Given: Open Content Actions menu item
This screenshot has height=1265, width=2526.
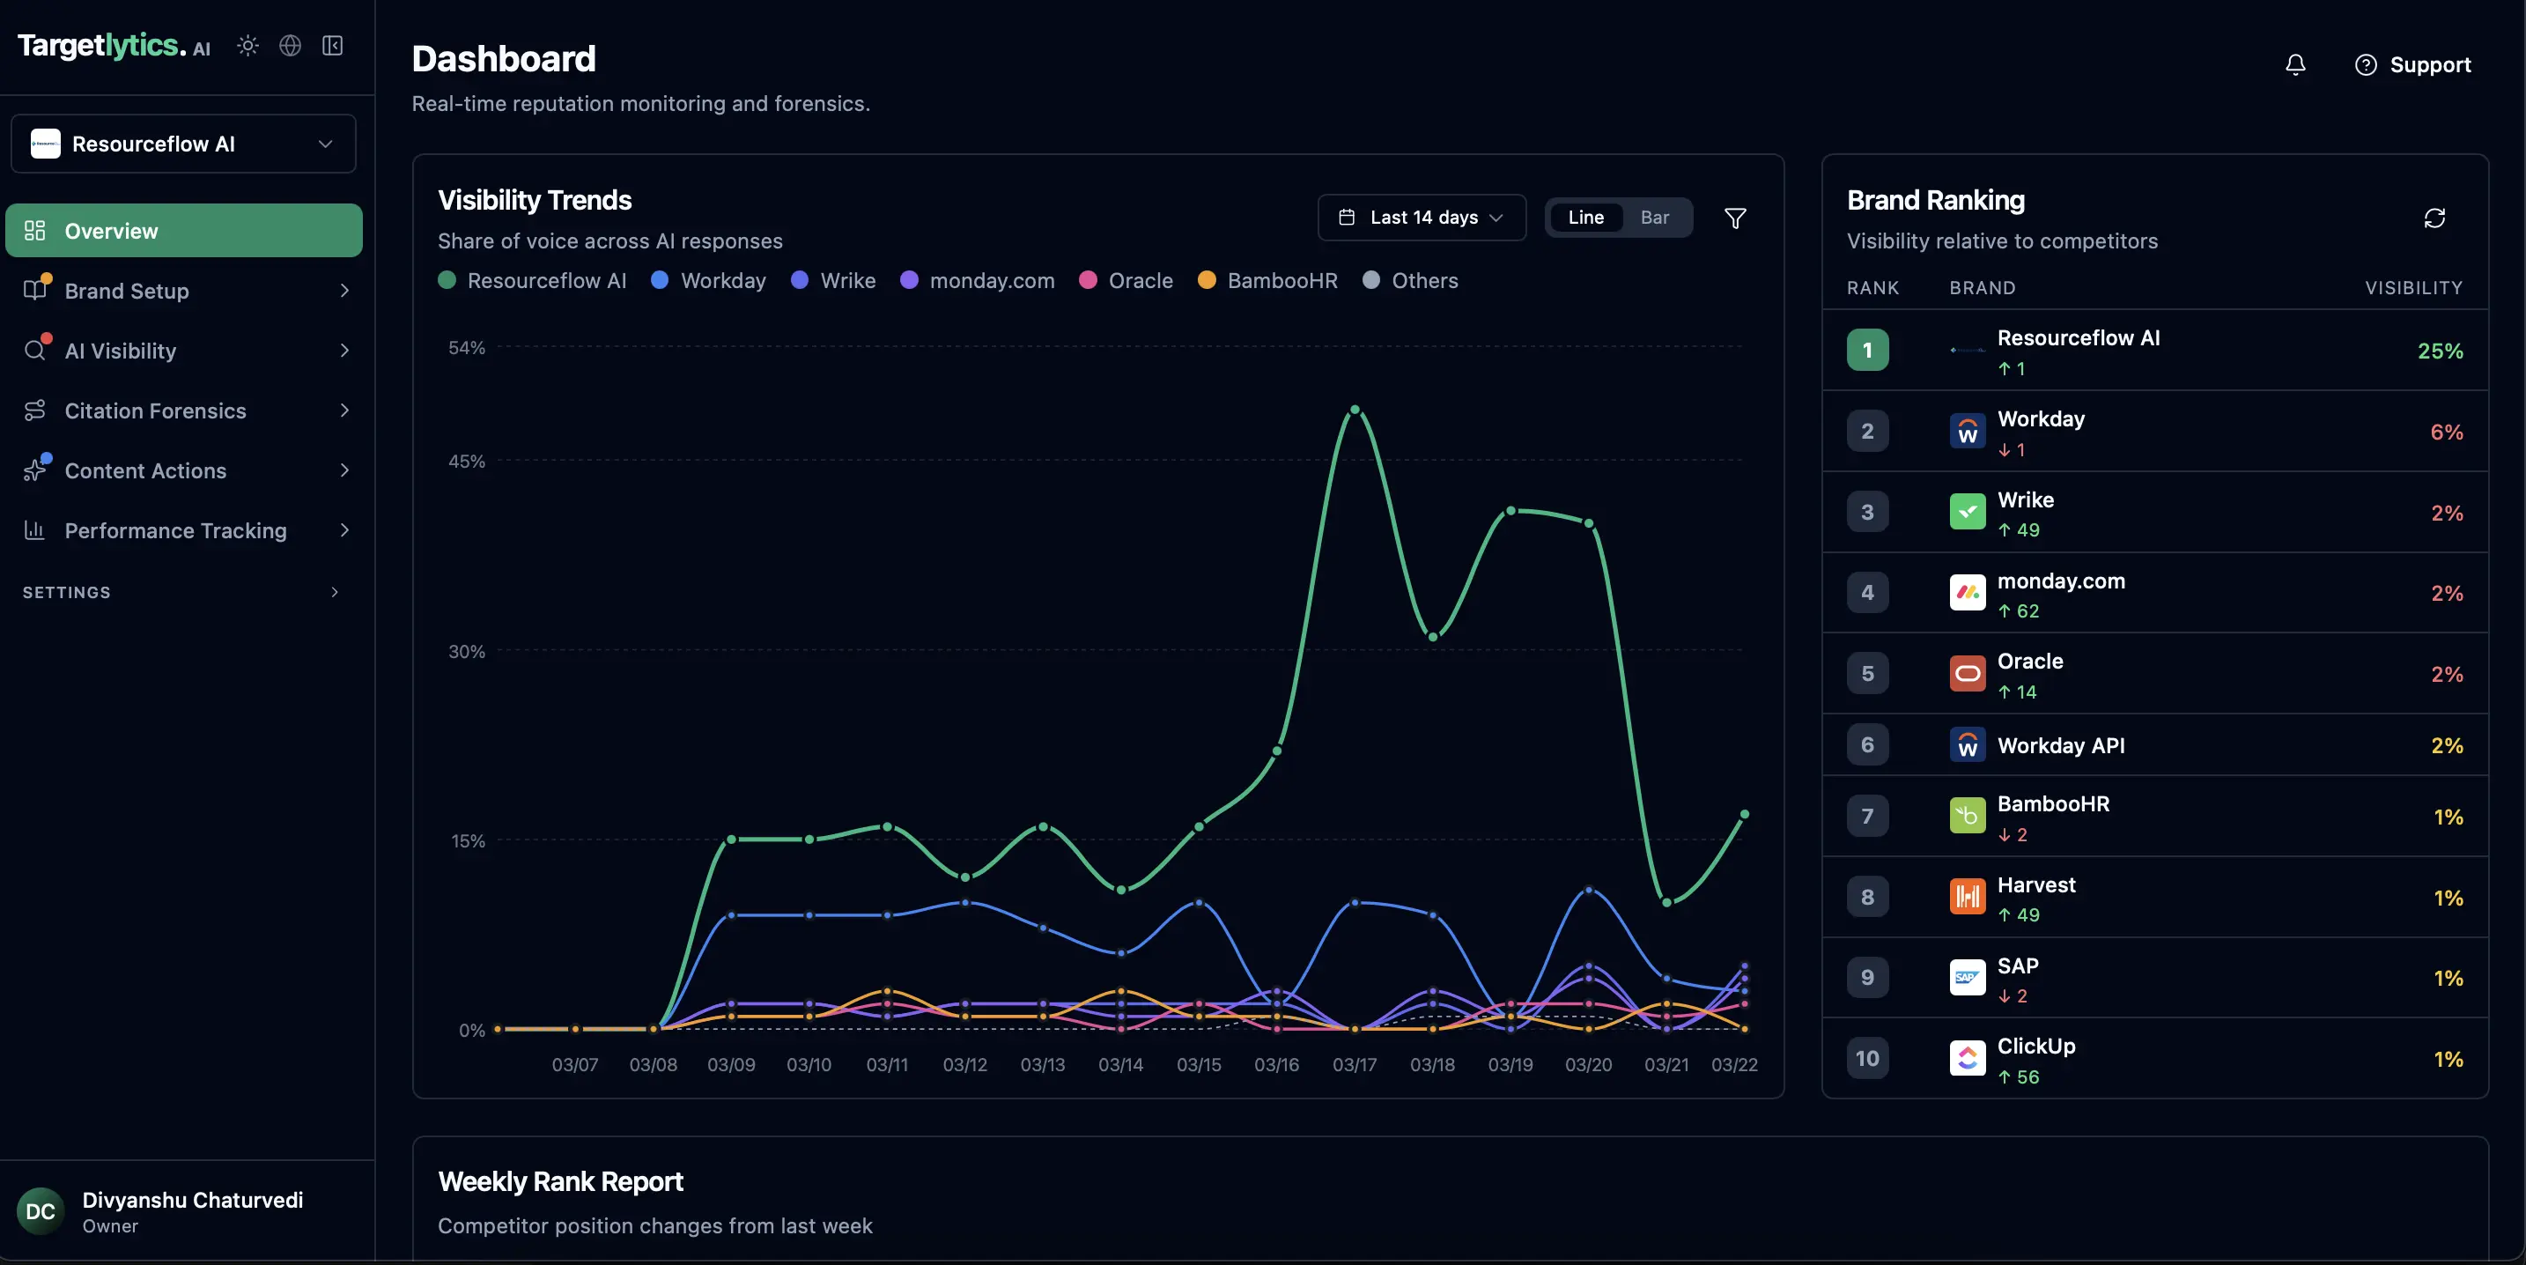Looking at the screenshot, I should (x=183, y=470).
